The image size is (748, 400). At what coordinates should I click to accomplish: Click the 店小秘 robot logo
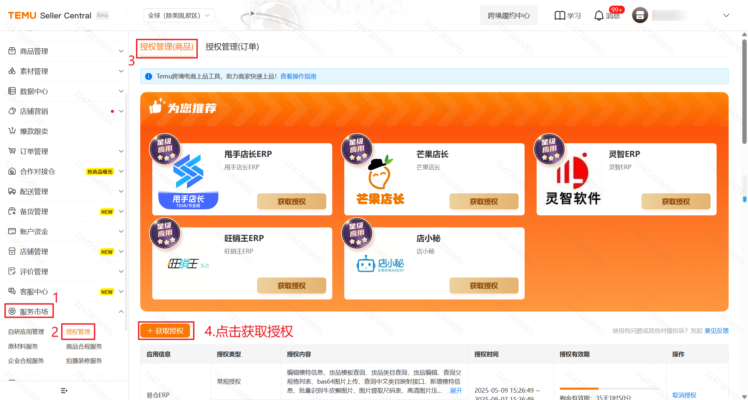380,264
